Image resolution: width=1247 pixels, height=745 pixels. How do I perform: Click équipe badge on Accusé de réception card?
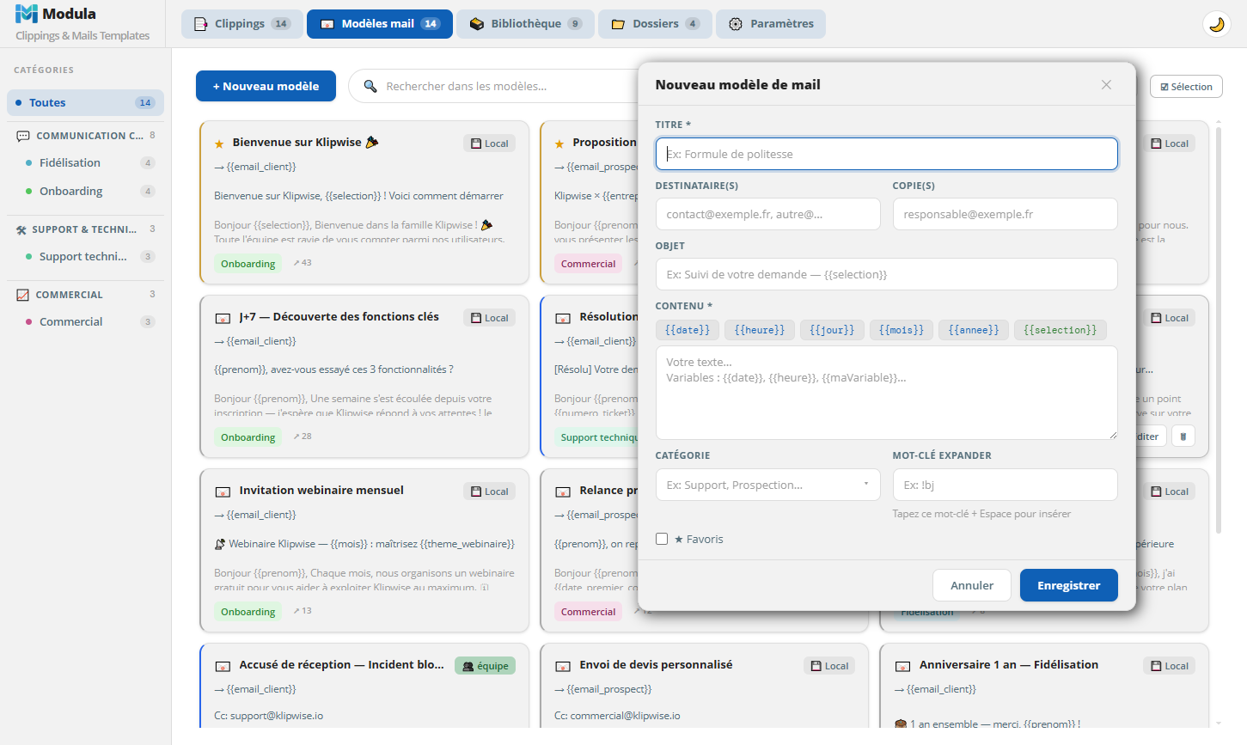(485, 666)
